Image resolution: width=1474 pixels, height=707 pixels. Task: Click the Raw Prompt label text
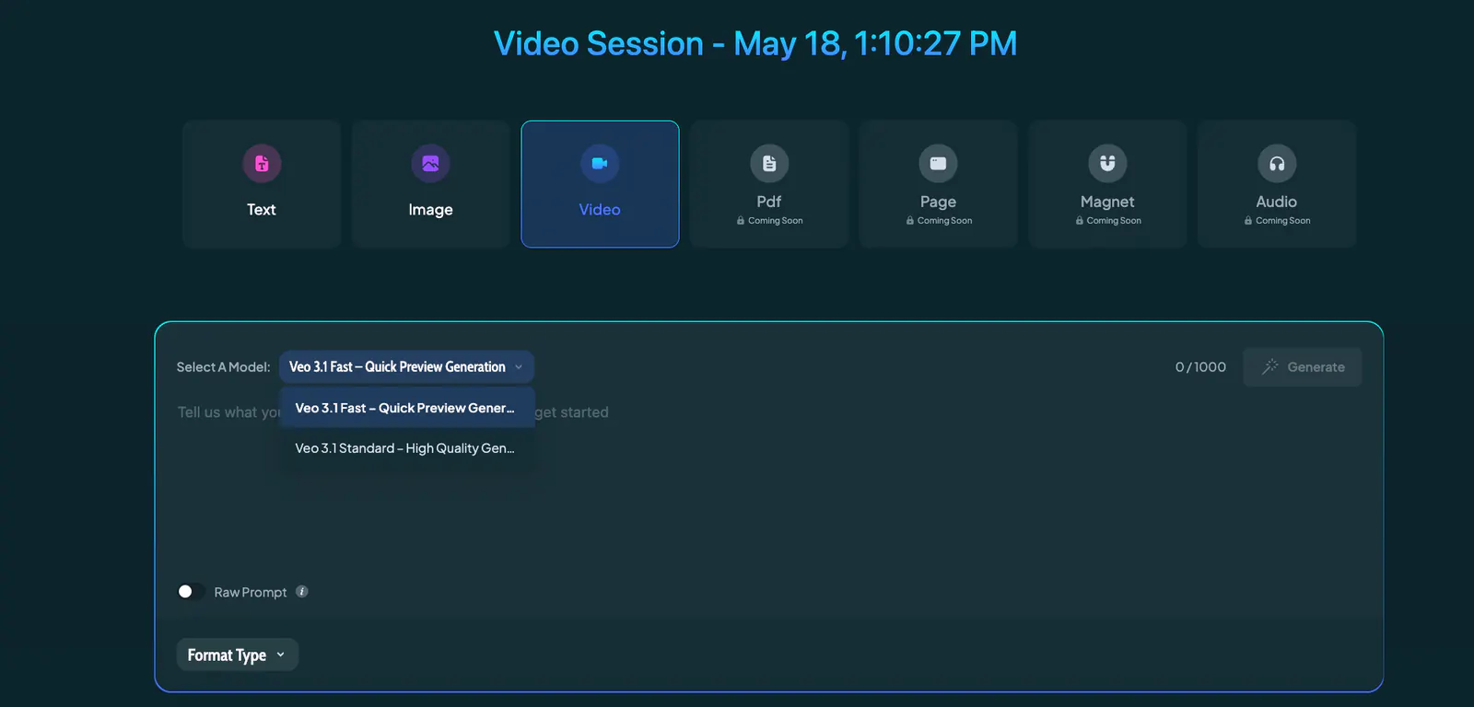click(251, 592)
